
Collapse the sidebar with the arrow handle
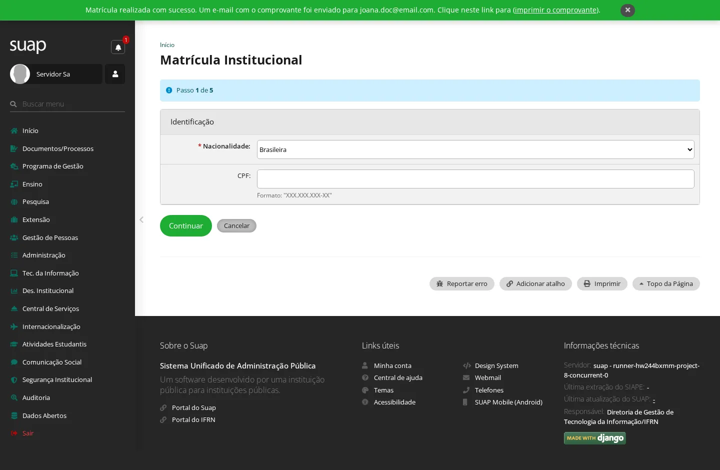pyautogui.click(x=141, y=219)
